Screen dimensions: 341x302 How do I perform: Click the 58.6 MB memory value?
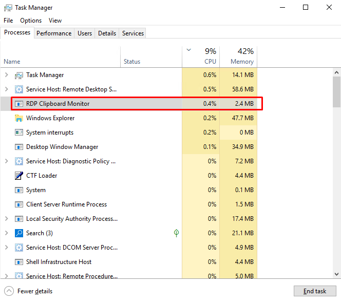click(x=243, y=89)
